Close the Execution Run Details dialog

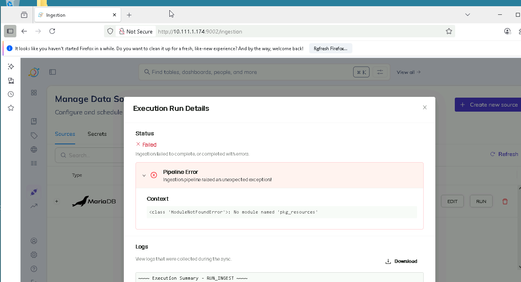click(424, 108)
